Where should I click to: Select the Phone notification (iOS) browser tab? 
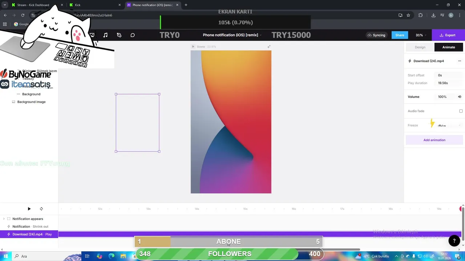(153, 5)
